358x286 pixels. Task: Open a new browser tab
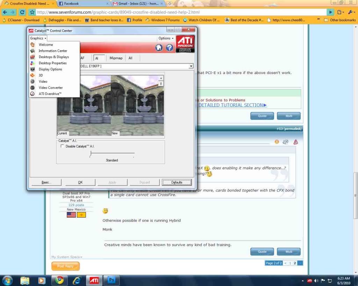click(170, 3)
